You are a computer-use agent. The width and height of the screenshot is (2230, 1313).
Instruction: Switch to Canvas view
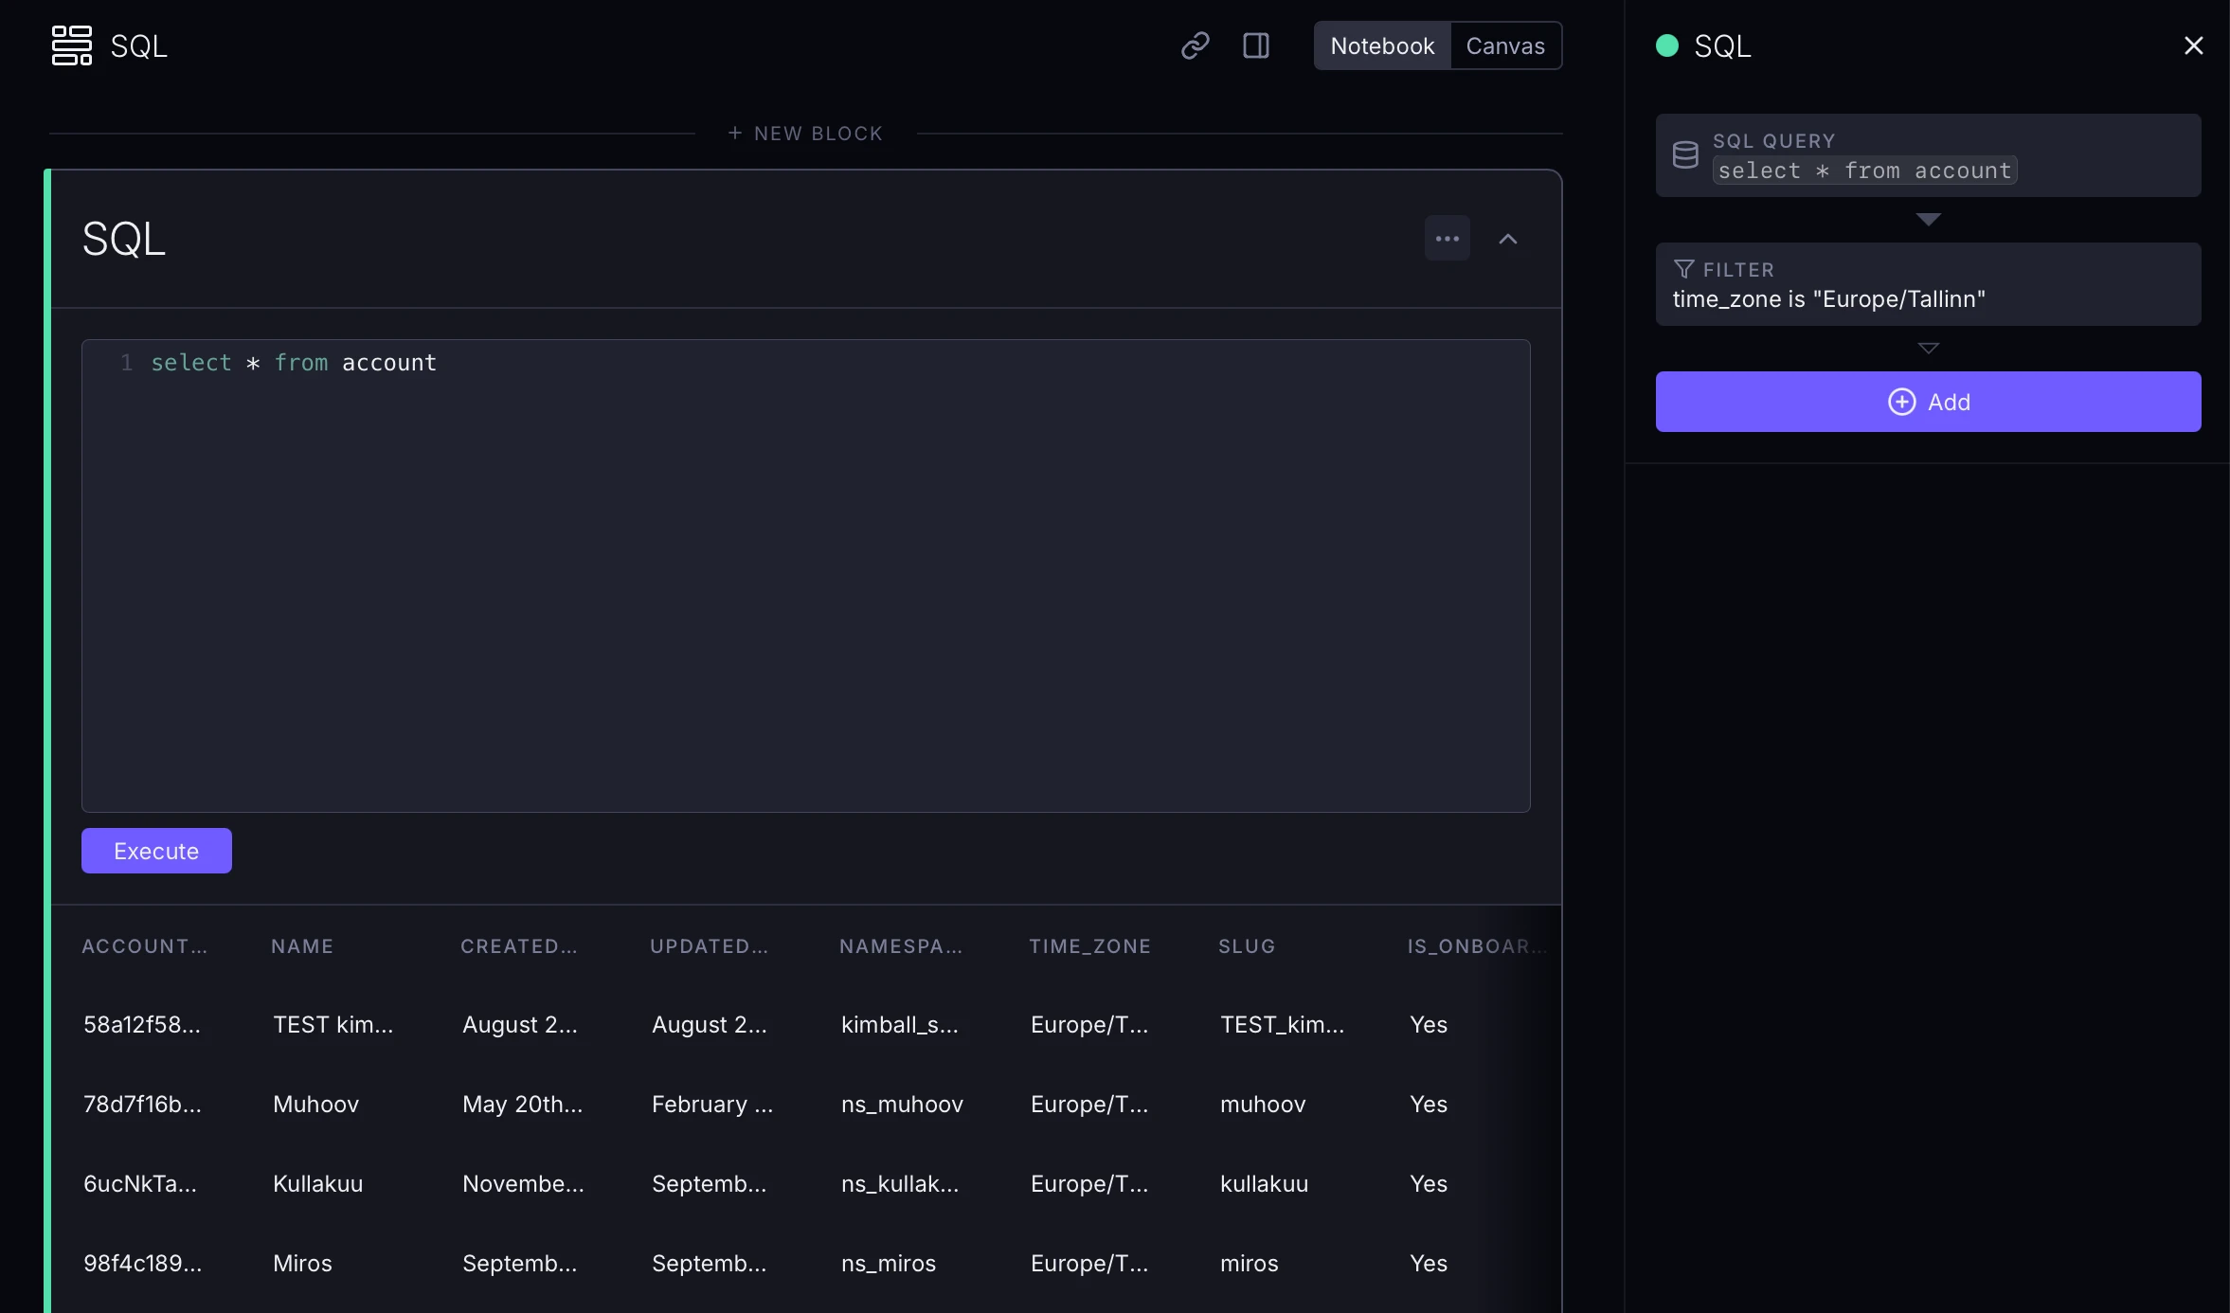[x=1504, y=45]
